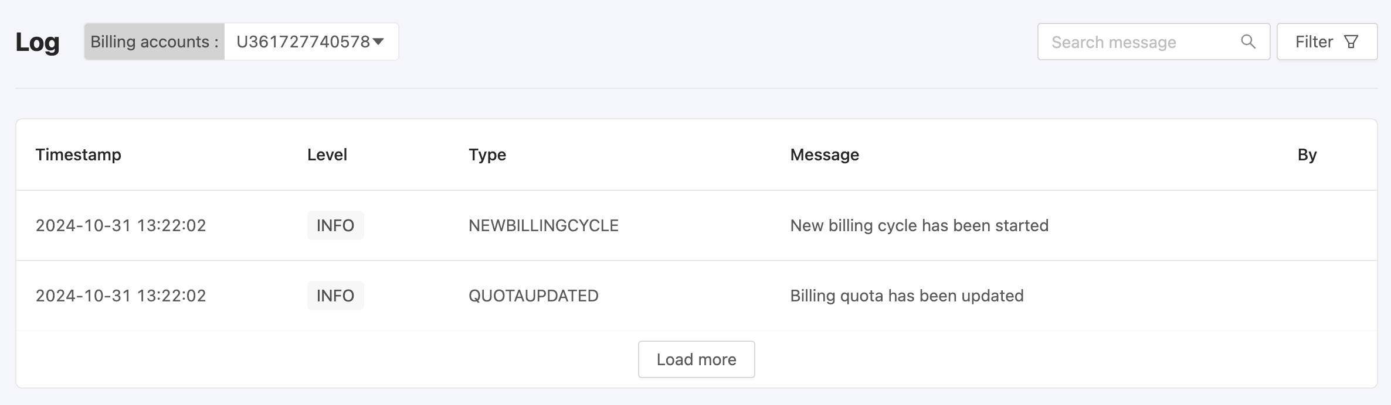Select the Timestamp column header

[x=79, y=155]
